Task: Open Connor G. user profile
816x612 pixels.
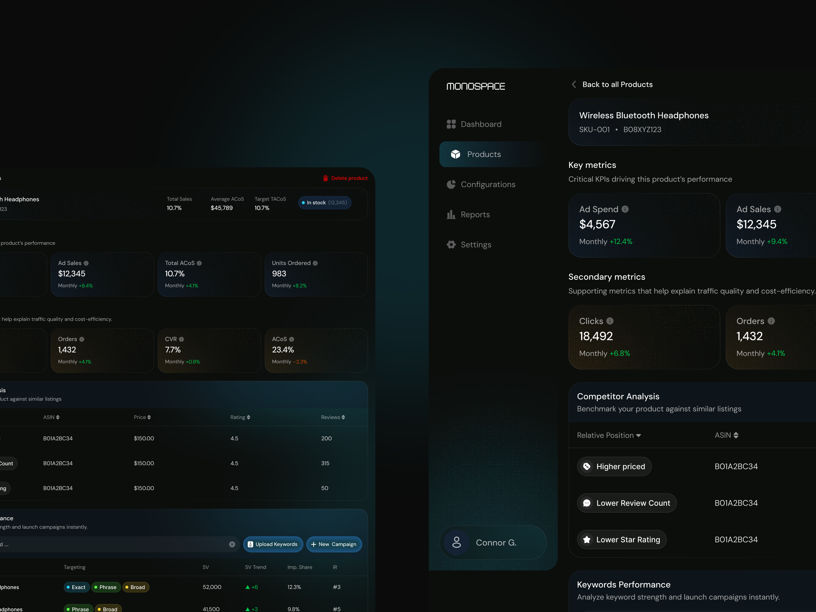Action: click(493, 542)
